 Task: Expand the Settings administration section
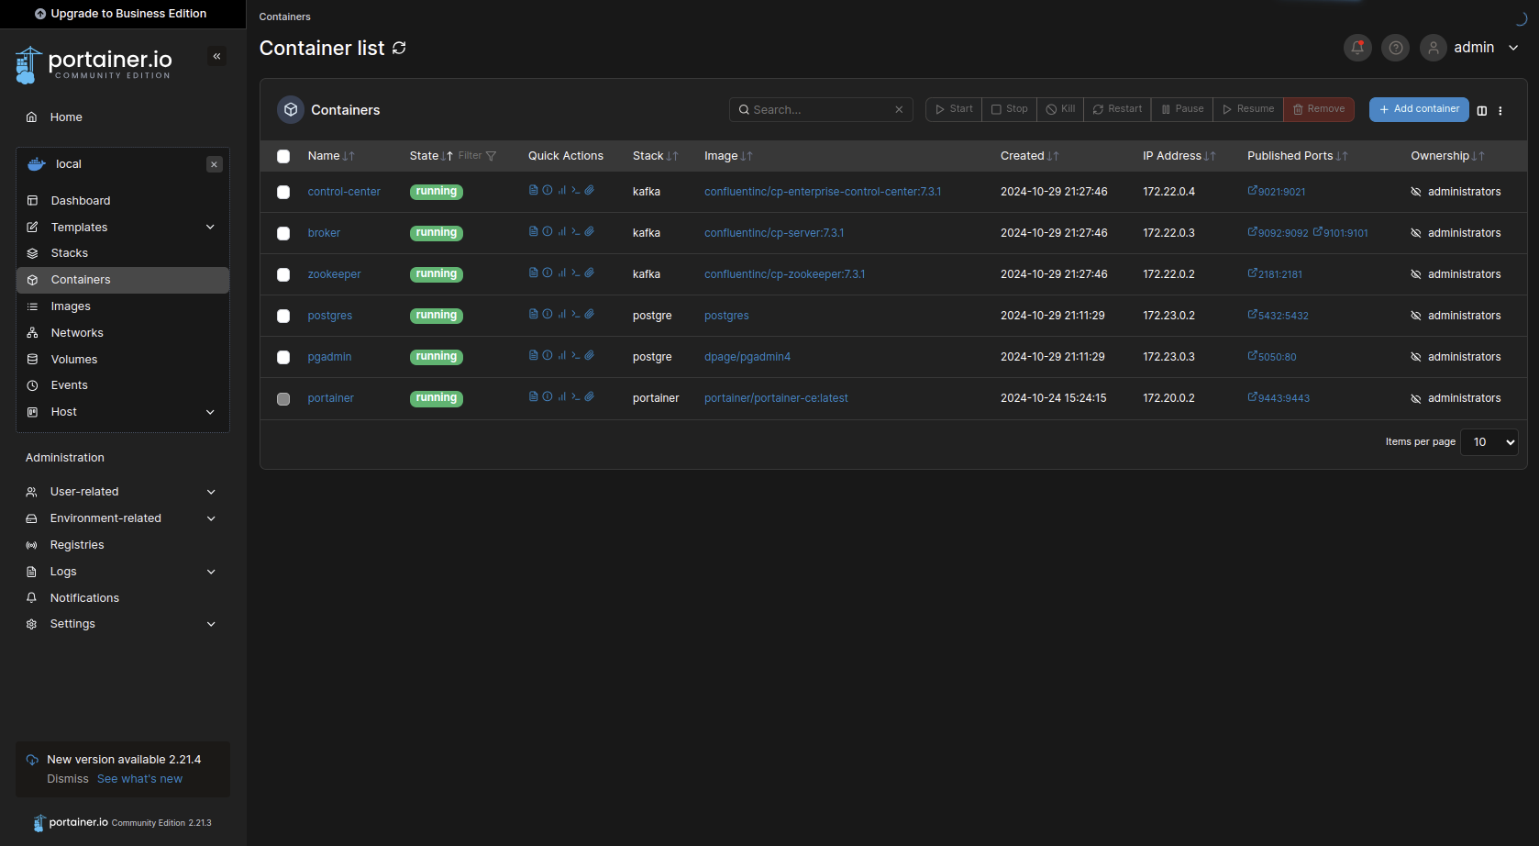pos(123,624)
